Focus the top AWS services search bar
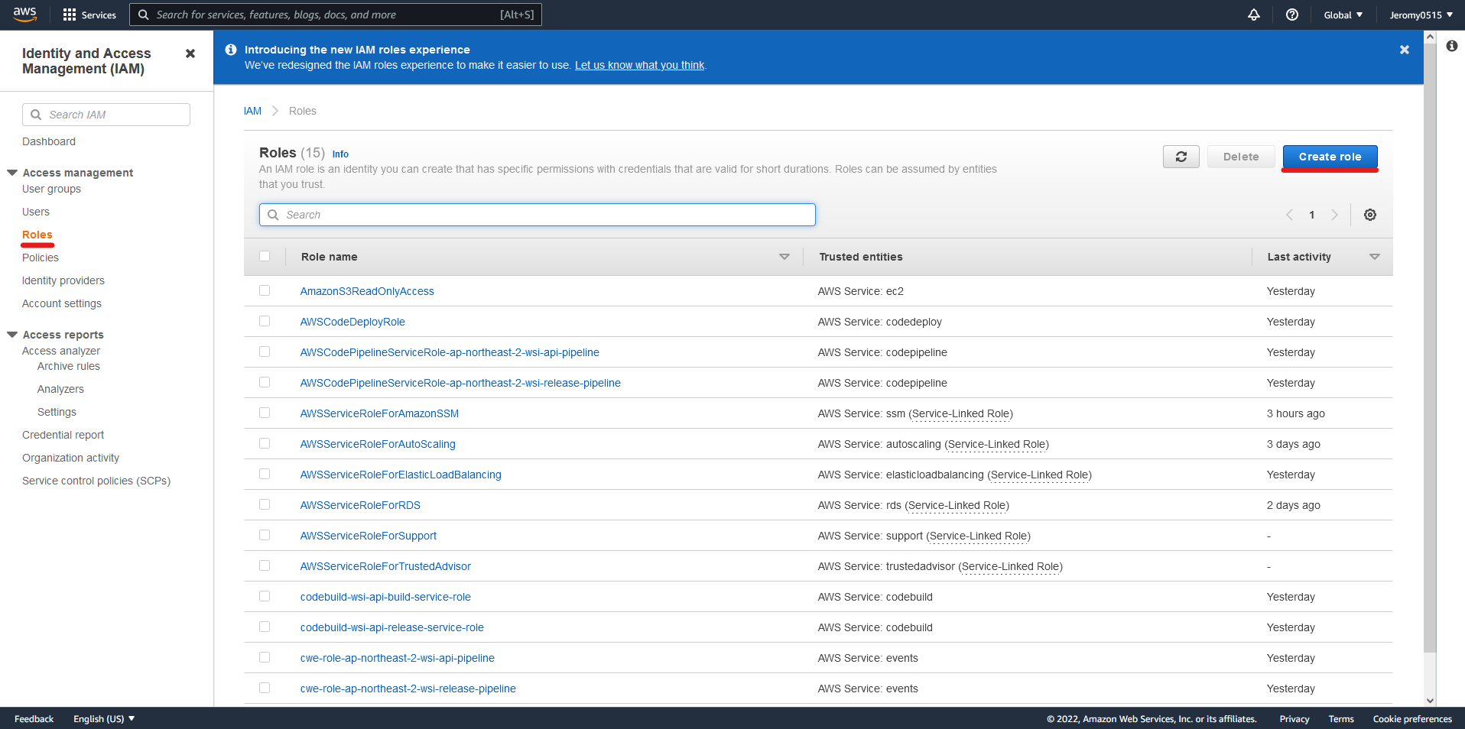1465x729 pixels. 336,15
